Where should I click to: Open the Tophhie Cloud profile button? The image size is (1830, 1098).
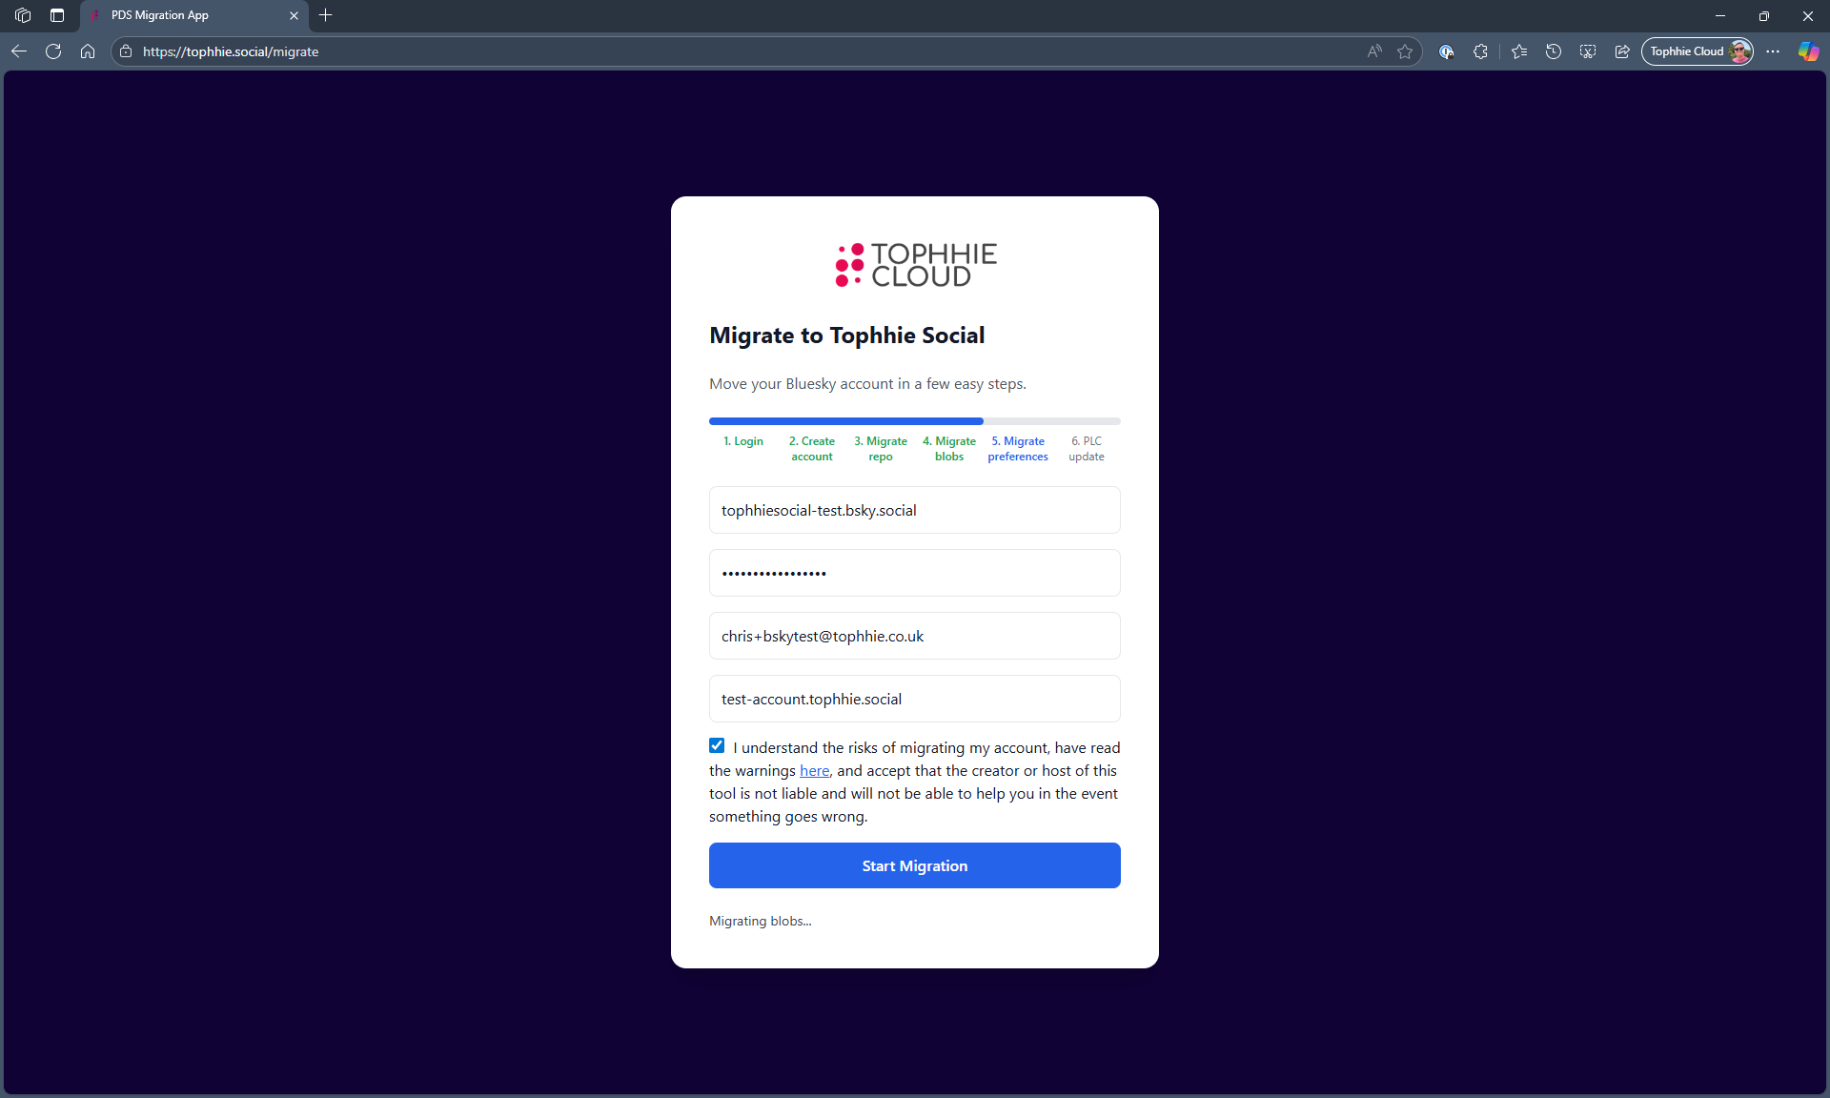1698,51
